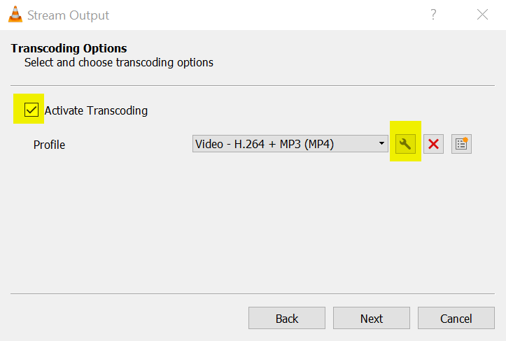Click the separator line above the Back button
This screenshot has height=341, width=506.
pos(252,294)
